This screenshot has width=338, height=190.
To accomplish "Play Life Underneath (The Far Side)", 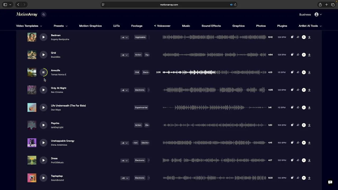I will [x=44, y=107].
